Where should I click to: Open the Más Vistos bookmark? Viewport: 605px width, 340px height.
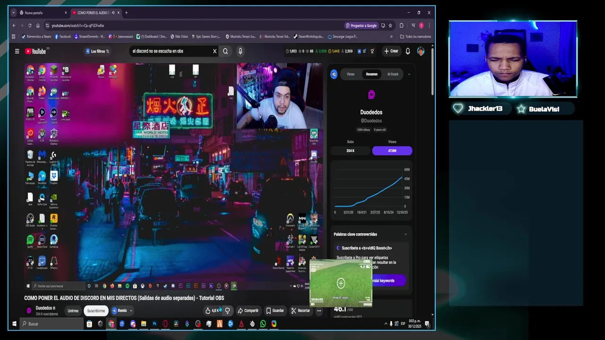179,36
